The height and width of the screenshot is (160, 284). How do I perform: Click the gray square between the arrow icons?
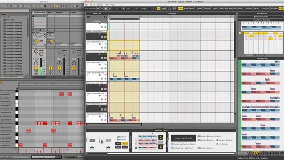pyautogui.click(x=161, y=142)
